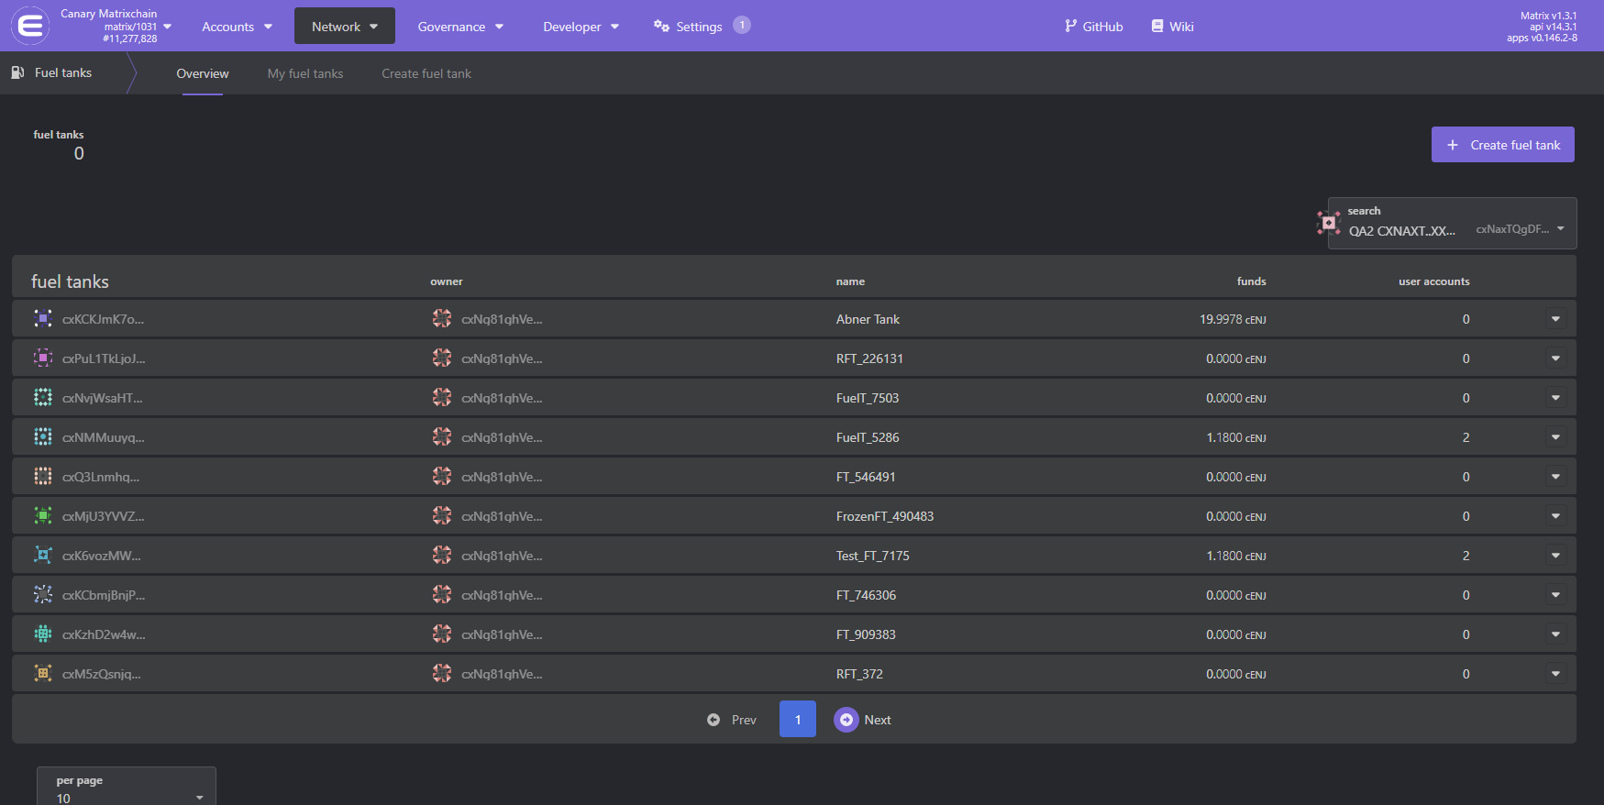The width and height of the screenshot is (1604, 805).
Task: Open the Governance menu
Action: click(460, 27)
